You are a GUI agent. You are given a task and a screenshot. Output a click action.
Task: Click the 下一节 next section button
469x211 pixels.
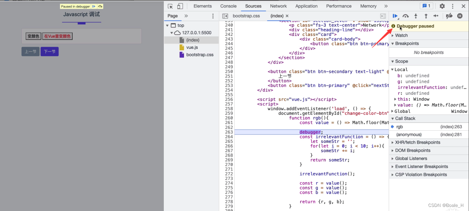(x=50, y=52)
